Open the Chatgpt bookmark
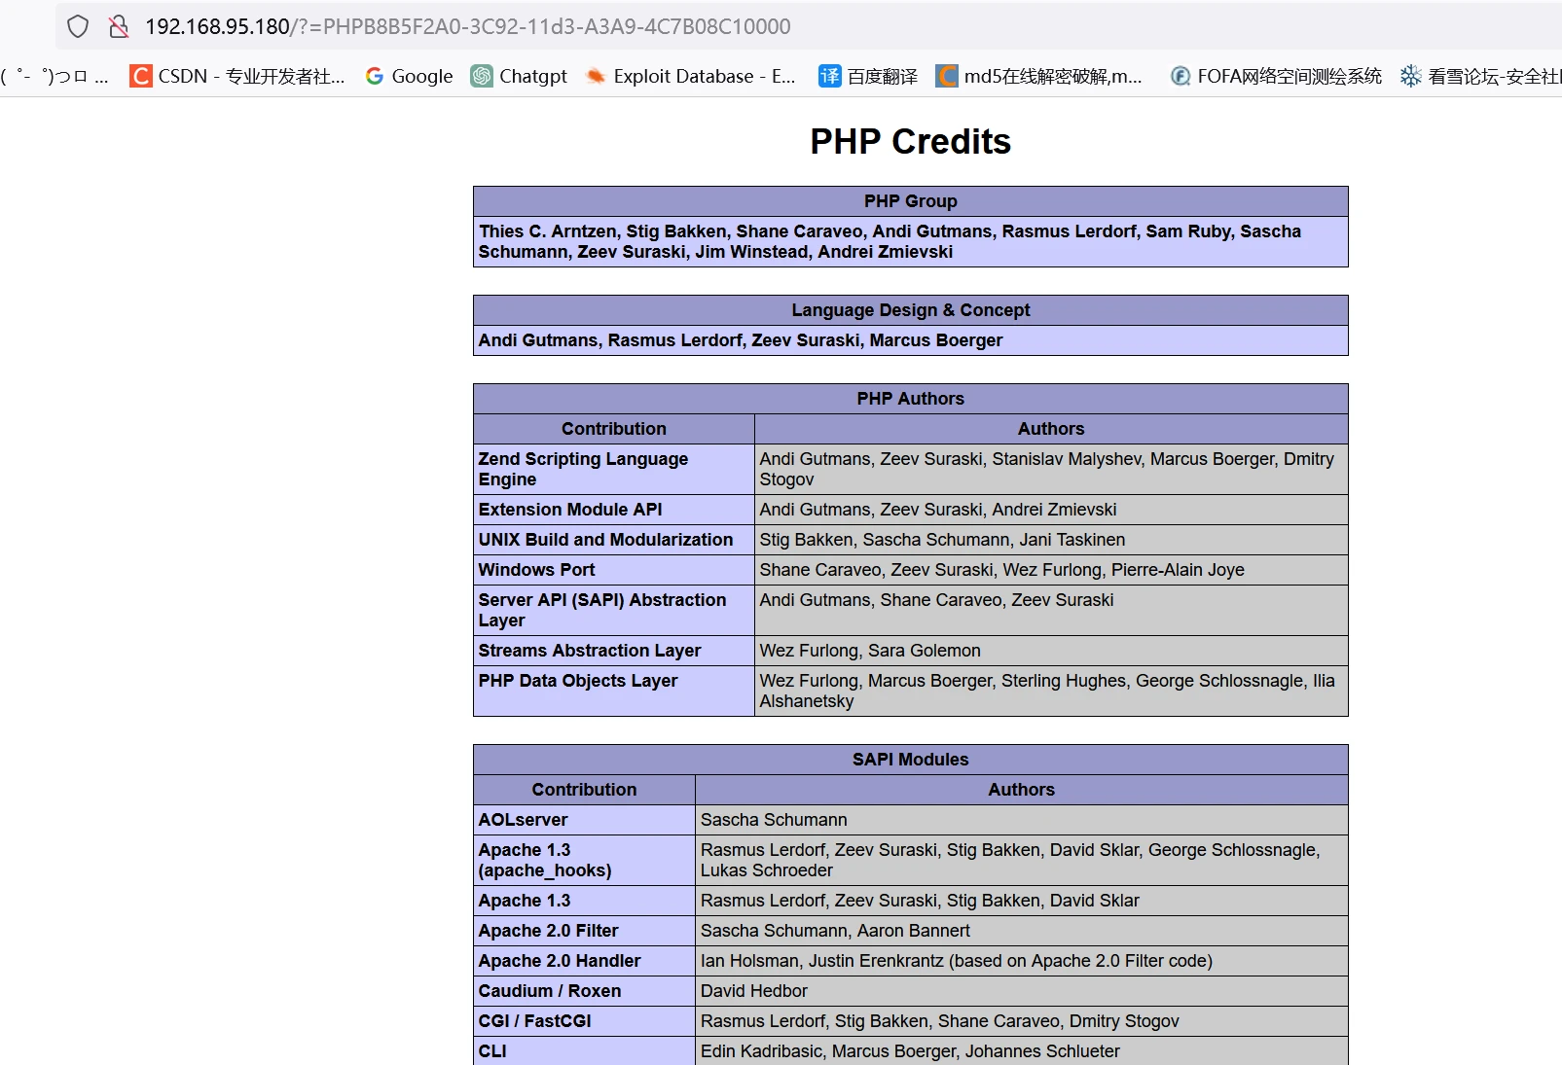Image resolution: width=1562 pixels, height=1065 pixels. tap(519, 76)
